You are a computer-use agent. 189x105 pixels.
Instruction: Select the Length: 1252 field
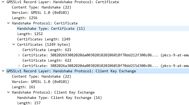click(x=30, y=34)
